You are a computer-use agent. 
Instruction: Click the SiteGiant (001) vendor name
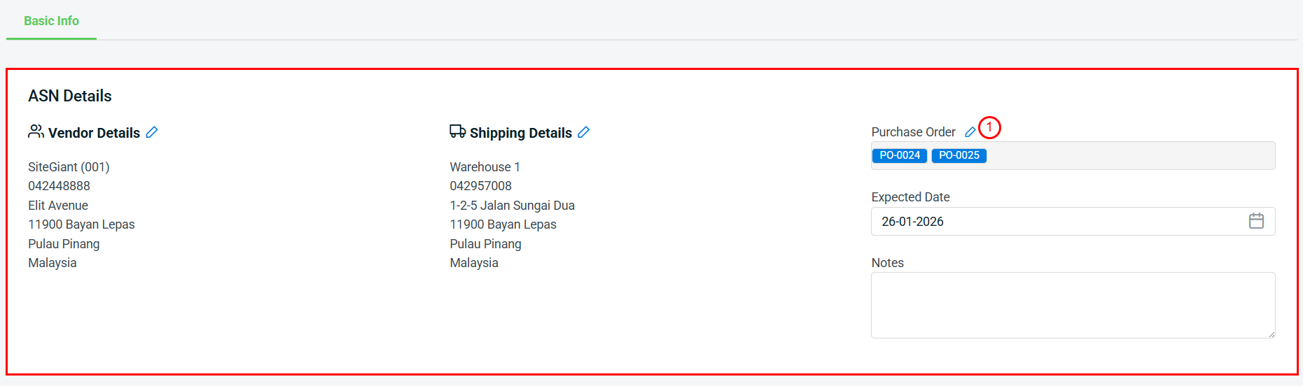[x=69, y=167]
